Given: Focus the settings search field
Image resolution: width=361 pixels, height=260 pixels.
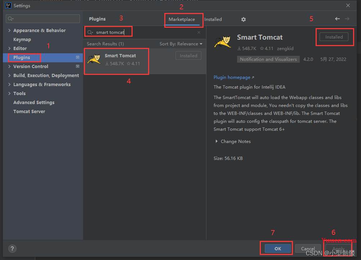Looking at the screenshot, I should pos(43,19).
